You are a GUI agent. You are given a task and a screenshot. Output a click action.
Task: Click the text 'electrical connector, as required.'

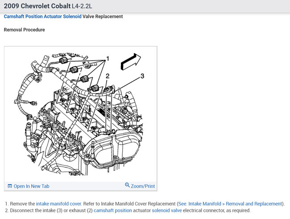[216, 211]
